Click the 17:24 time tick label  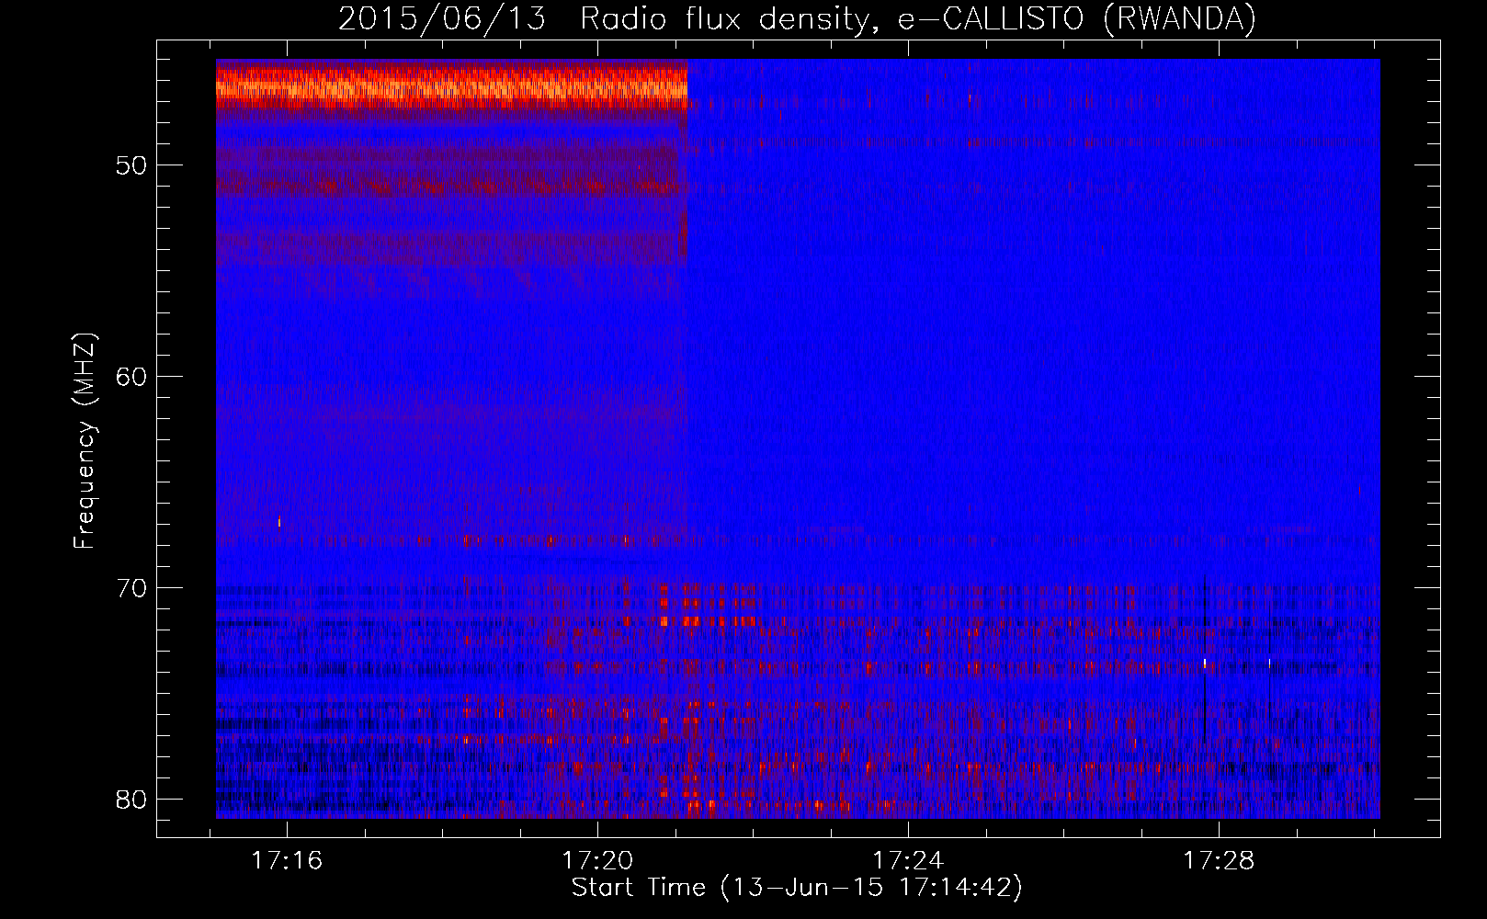point(908,861)
